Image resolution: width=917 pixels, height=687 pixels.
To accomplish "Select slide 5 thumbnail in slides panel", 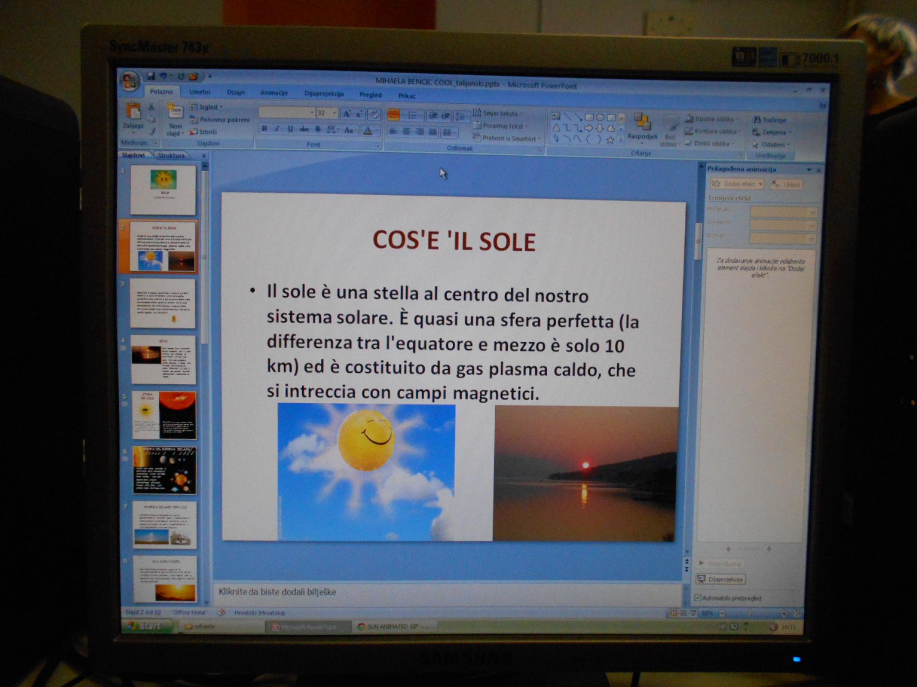I will (164, 415).
